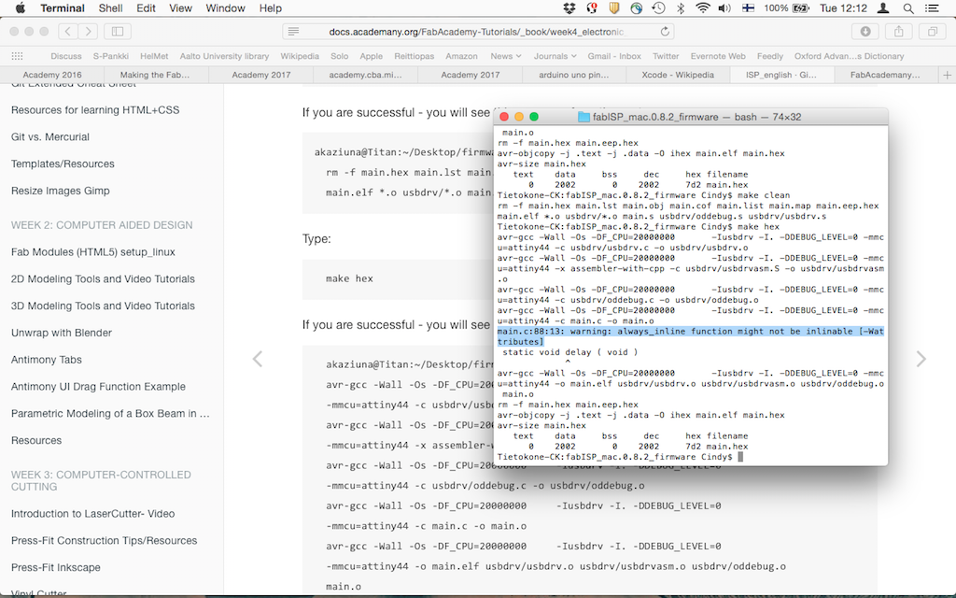This screenshot has height=598, width=956.
Task: Open the Shell menu
Action: tap(110, 7)
